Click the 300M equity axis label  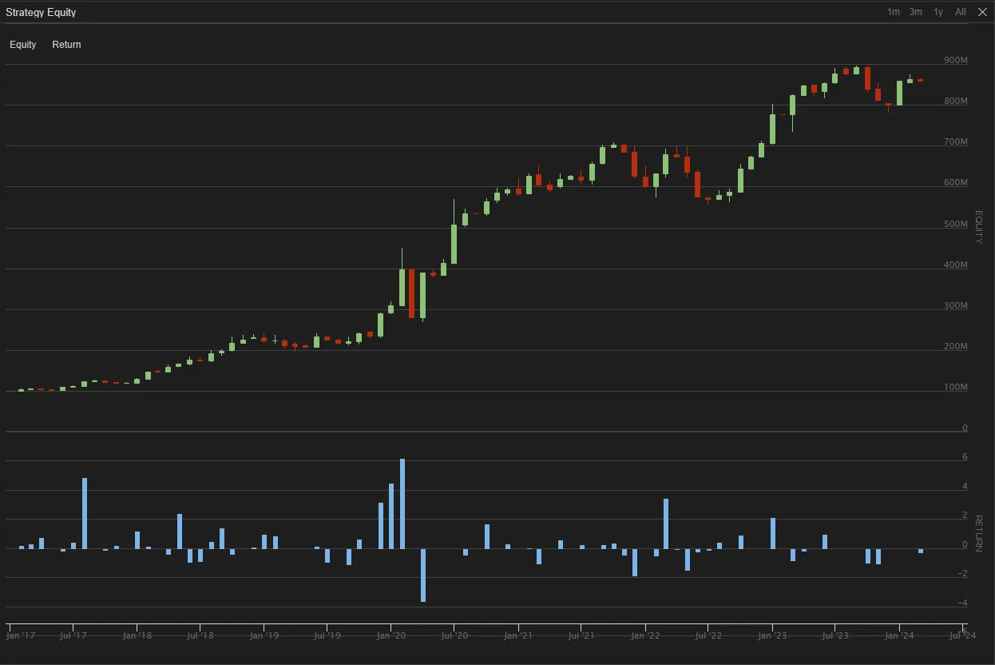coord(956,306)
